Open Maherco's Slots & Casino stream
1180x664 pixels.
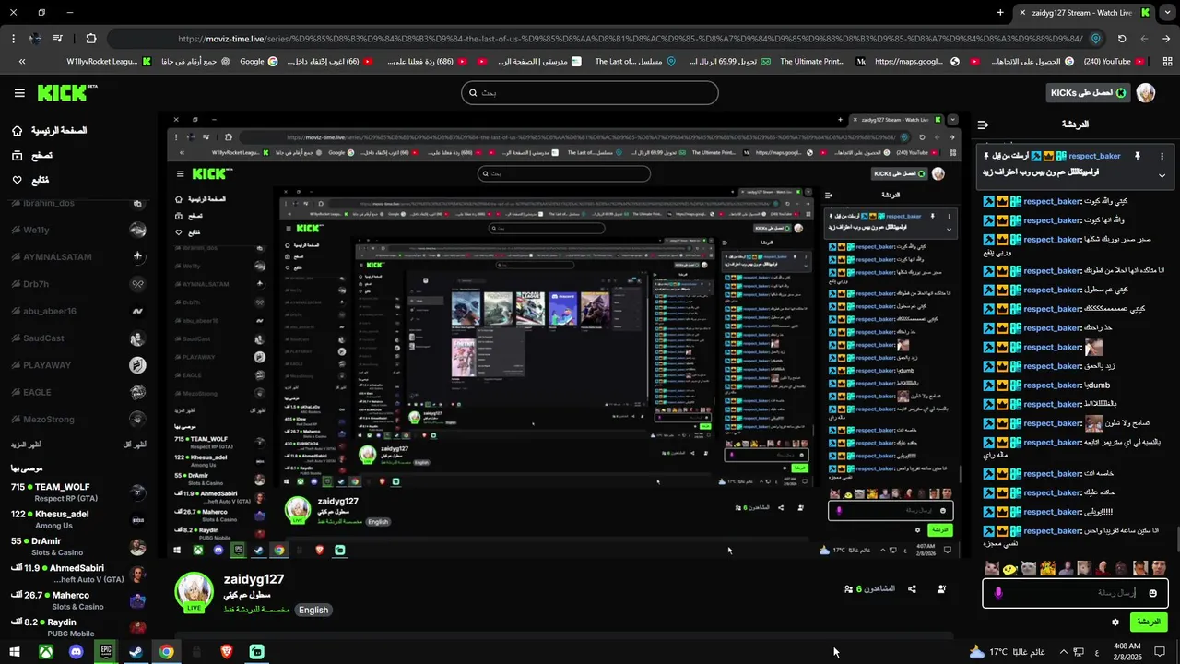pos(77,600)
